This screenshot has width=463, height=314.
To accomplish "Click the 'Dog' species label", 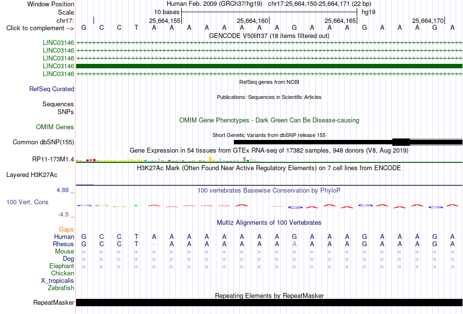I will [68, 259].
